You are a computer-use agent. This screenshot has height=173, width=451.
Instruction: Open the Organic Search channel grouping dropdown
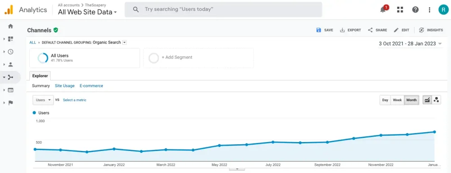pyautogui.click(x=124, y=42)
